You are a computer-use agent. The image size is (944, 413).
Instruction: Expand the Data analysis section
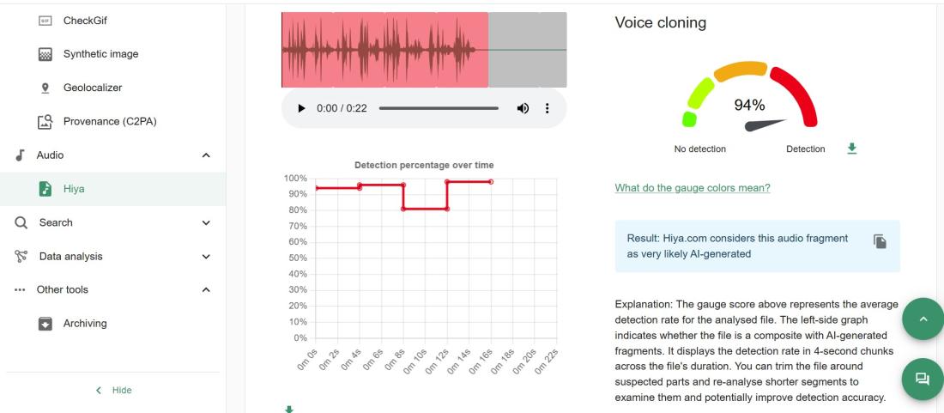click(205, 257)
